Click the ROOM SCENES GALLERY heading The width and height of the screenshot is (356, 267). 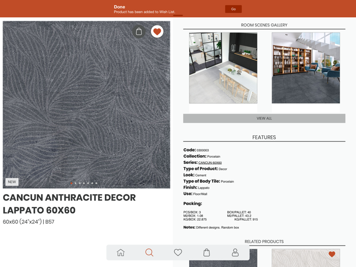[x=264, y=25]
